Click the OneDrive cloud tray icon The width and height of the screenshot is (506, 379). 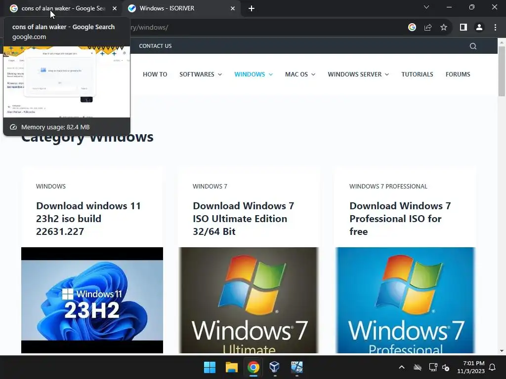(418, 367)
